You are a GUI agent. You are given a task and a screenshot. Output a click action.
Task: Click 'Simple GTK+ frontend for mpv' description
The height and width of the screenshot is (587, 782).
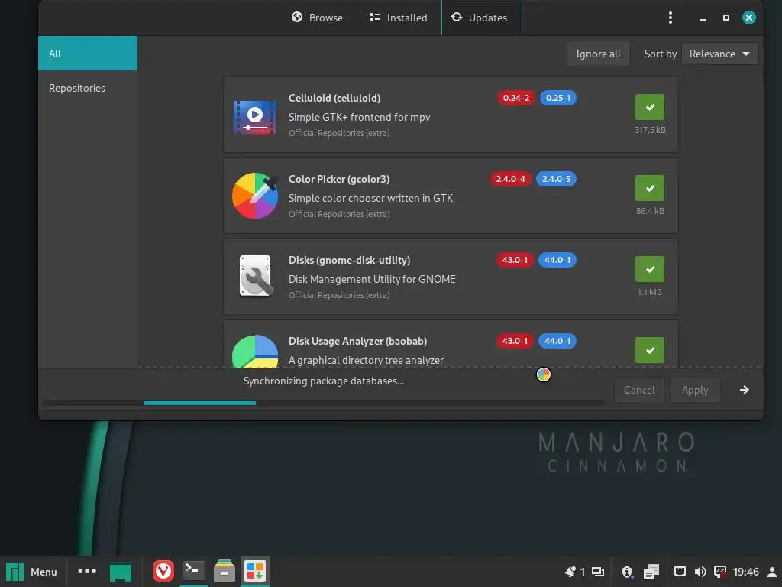click(x=359, y=117)
